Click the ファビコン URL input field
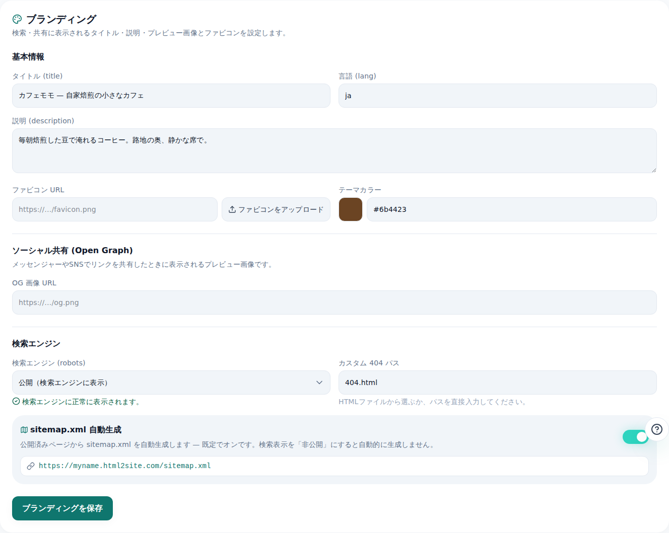The width and height of the screenshot is (669, 533). pyautogui.click(x=115, y=209)
